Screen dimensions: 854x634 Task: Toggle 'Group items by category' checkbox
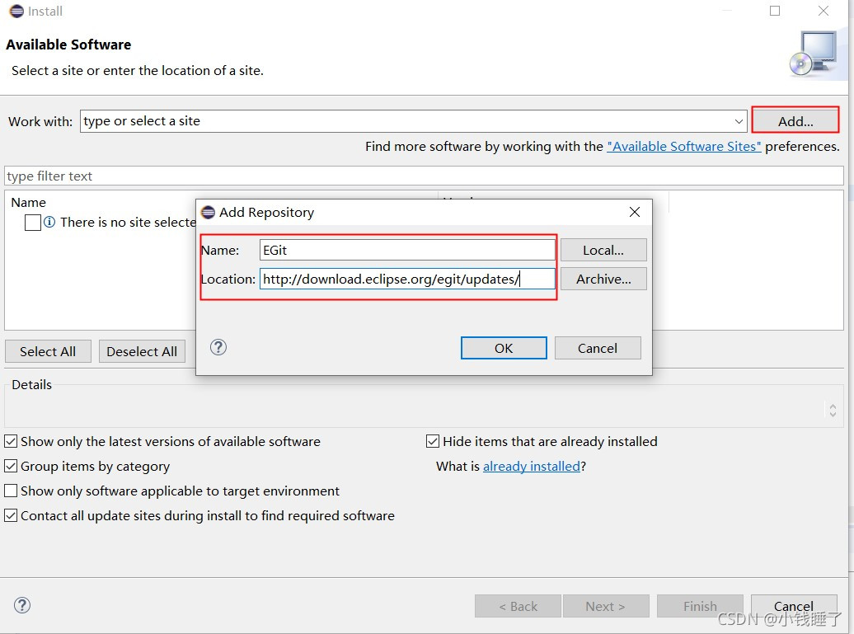(x=11, y=467)
